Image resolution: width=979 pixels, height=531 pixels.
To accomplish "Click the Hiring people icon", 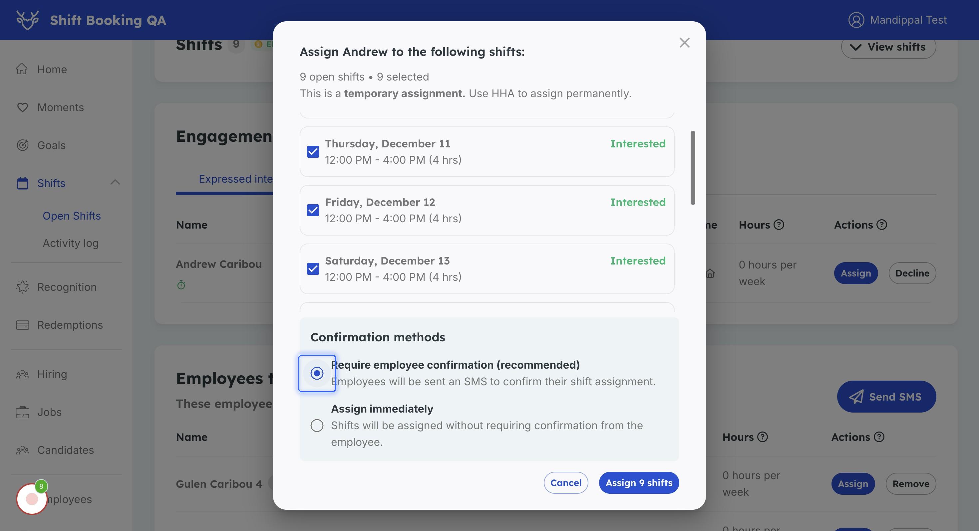I will click(22, 374).
